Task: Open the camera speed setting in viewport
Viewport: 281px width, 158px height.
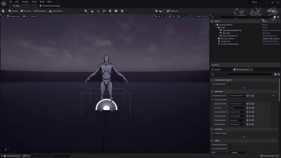Action: [x=205, y=16]
